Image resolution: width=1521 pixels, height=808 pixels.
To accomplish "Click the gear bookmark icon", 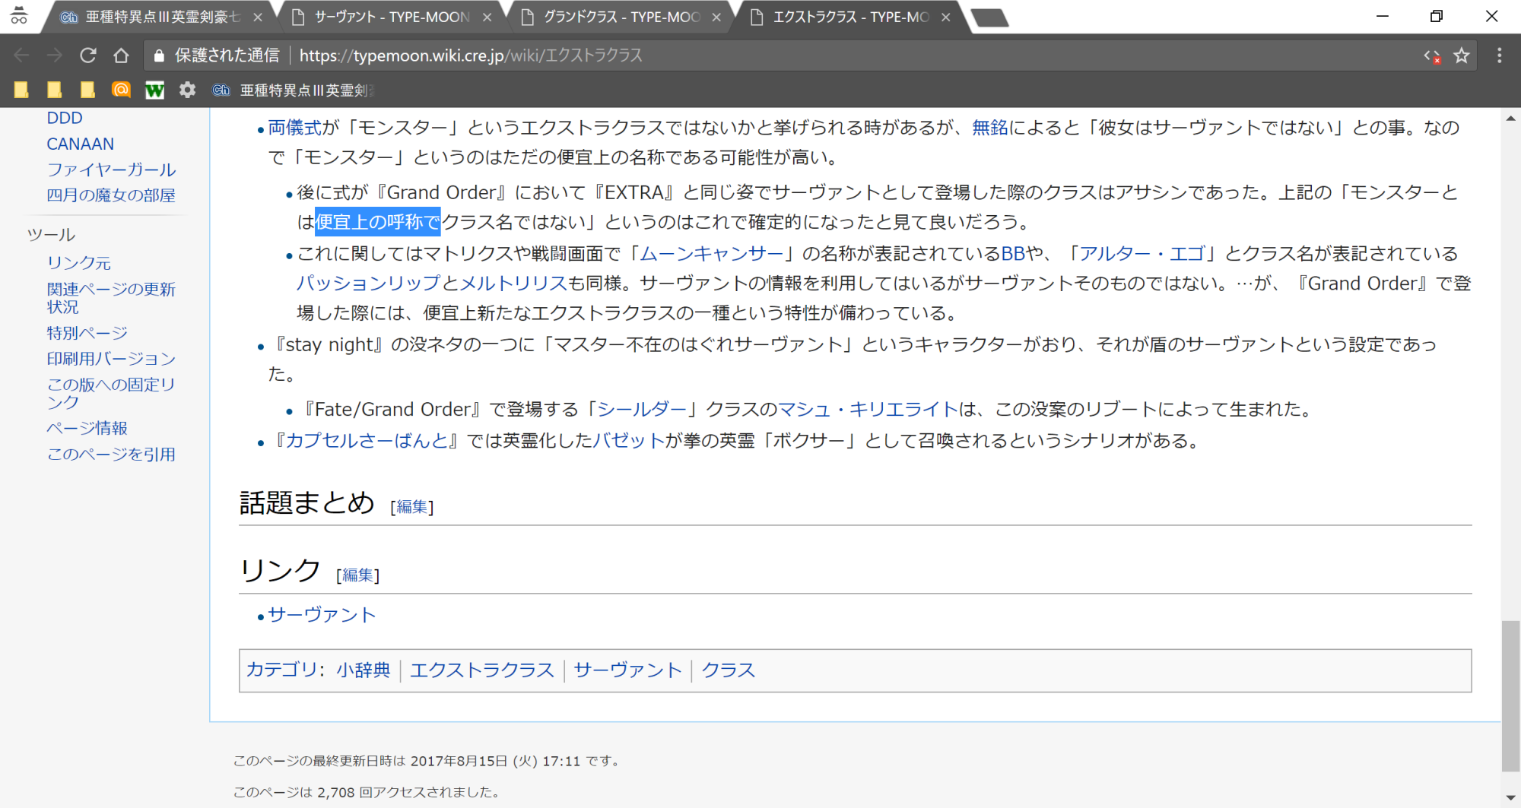I will coord(187,90).
